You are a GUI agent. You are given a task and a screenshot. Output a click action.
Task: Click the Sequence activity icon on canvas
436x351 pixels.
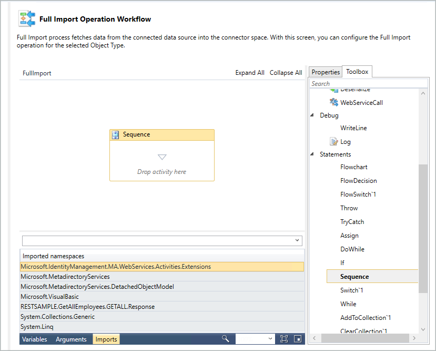coord(115,135)
